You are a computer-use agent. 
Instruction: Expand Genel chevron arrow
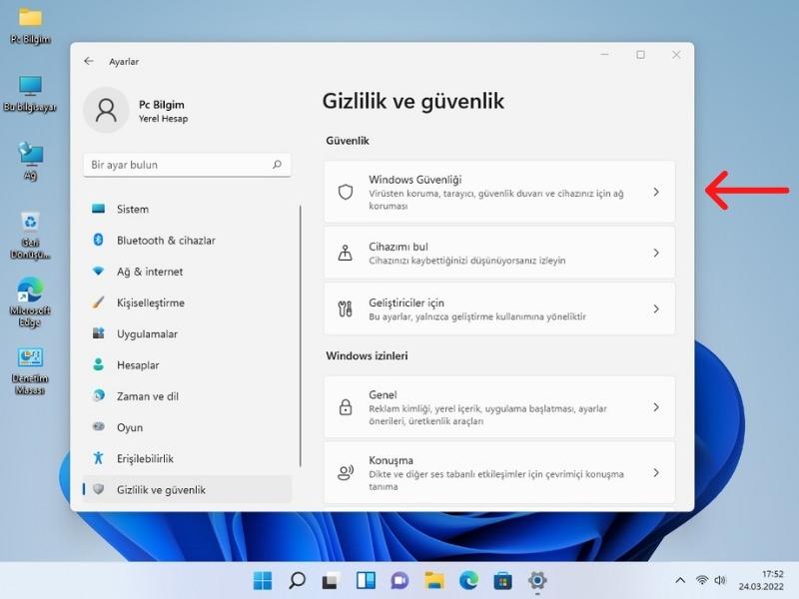click(x=656, y=407)
